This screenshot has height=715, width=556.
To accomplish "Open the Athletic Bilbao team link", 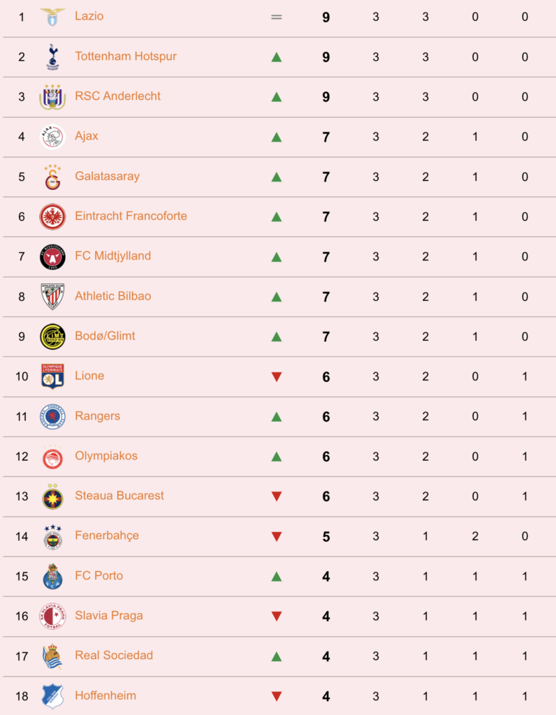I will pos(112,296).
